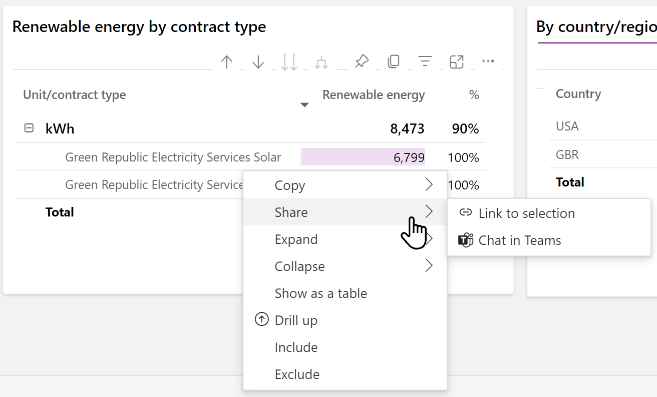Select the GBR row in country table

click(567, 154)
